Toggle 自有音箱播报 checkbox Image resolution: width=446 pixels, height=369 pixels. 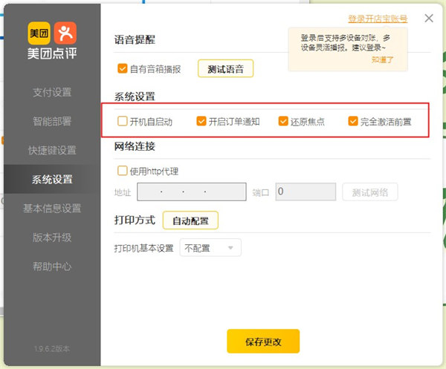pos(123,69)
